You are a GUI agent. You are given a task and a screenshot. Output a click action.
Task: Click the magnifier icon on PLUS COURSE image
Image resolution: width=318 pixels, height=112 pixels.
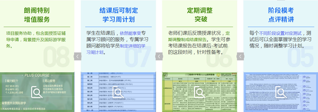tap(37, 92)
